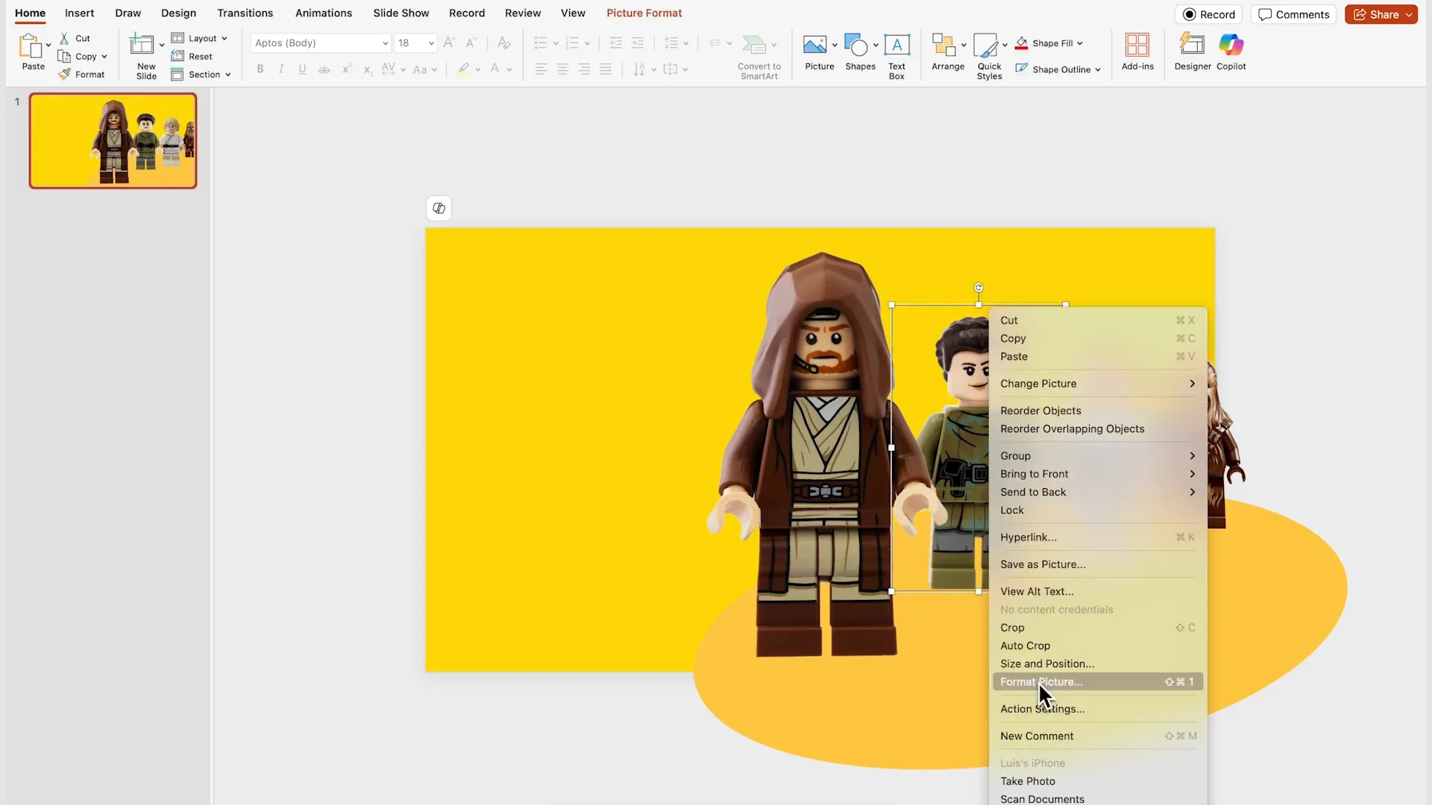Toggle Superscript formatting
The height and width of the screenshot is (805, 1432).
(x=346, y=69)
